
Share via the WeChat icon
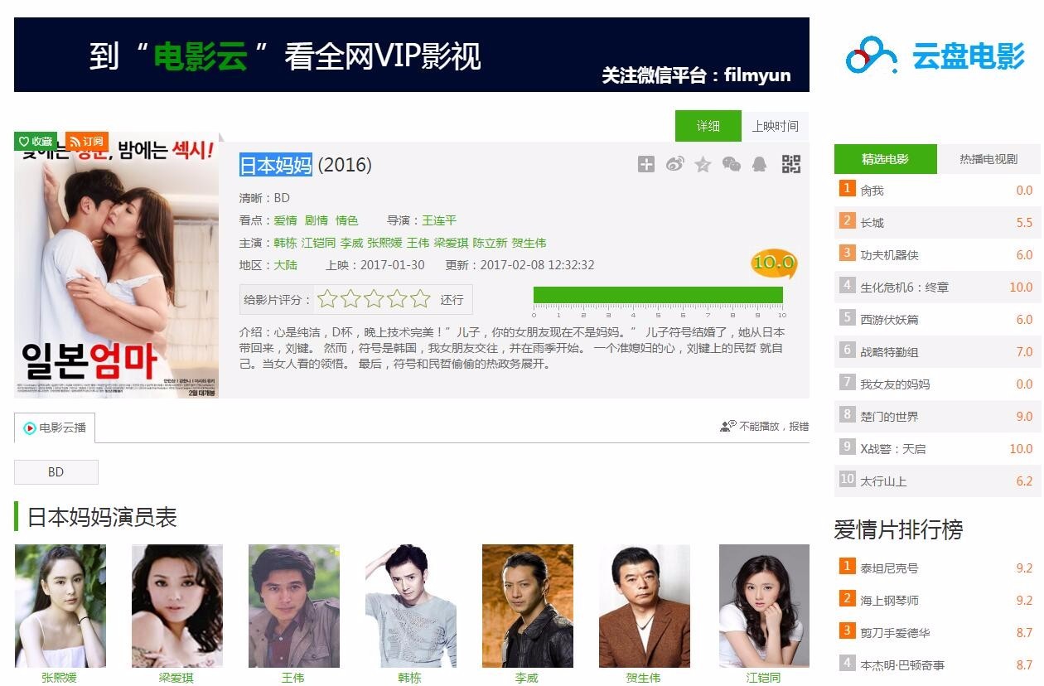(732, 164)
